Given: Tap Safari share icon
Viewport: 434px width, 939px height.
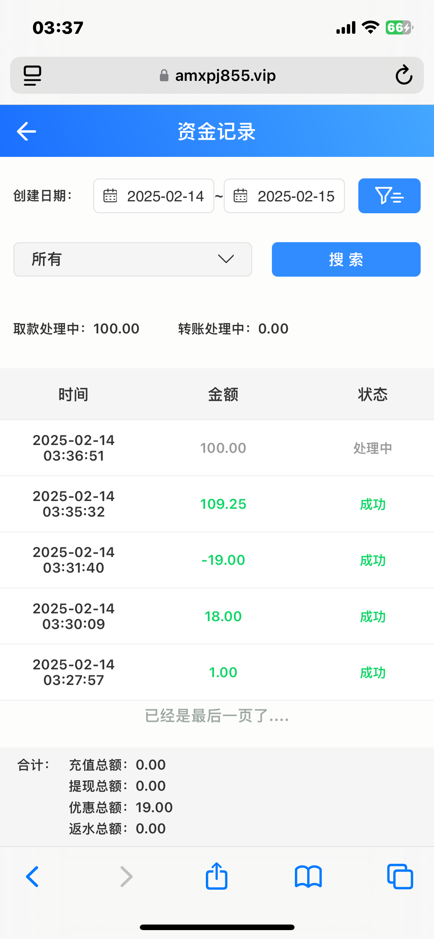Looking at the screenshot, I should (217, 876).
